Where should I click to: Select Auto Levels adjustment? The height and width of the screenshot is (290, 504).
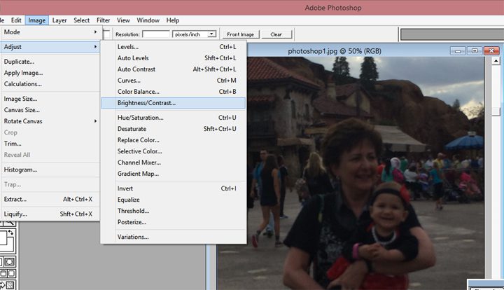174,58
